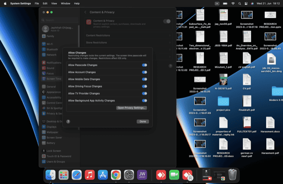Image resolution: width=283 pixels, height=184 pixels.
Task: Select Wi-Fi icon in sidebar
Action: [44, 44]
